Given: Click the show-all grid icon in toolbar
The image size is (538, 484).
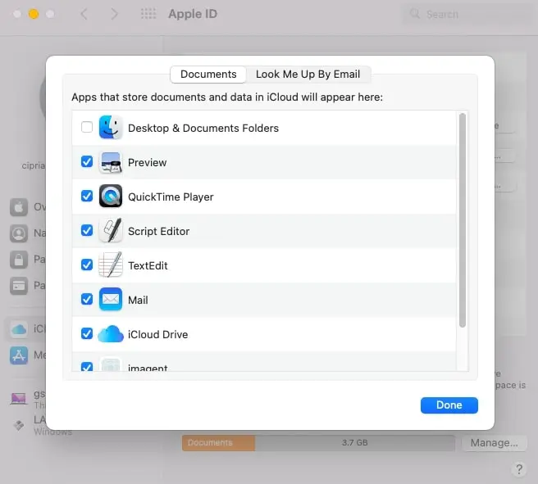Looking at the screenshot, I should (148, 14).
